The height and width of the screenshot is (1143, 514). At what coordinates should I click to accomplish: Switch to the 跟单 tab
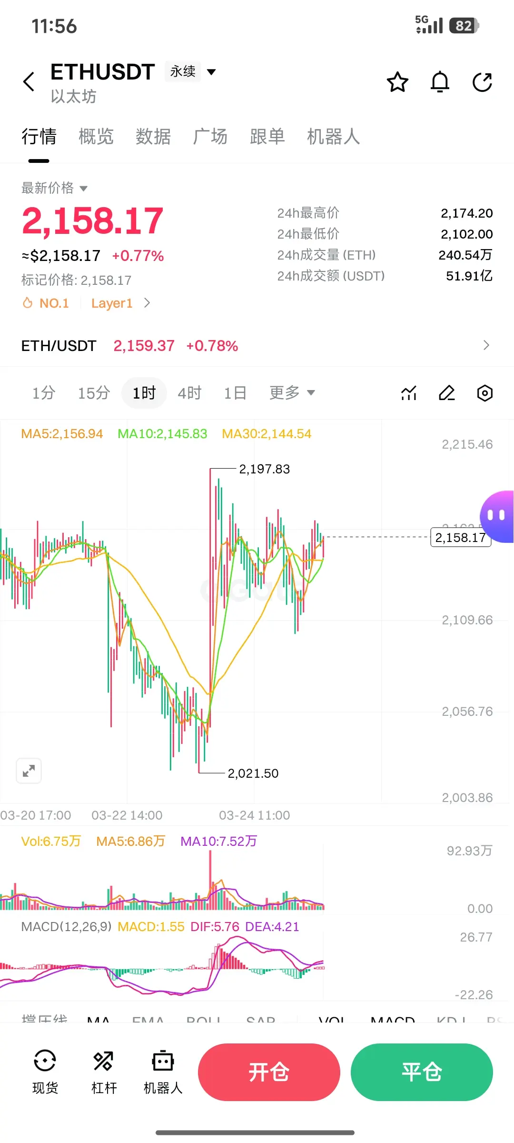click(267, 136)
